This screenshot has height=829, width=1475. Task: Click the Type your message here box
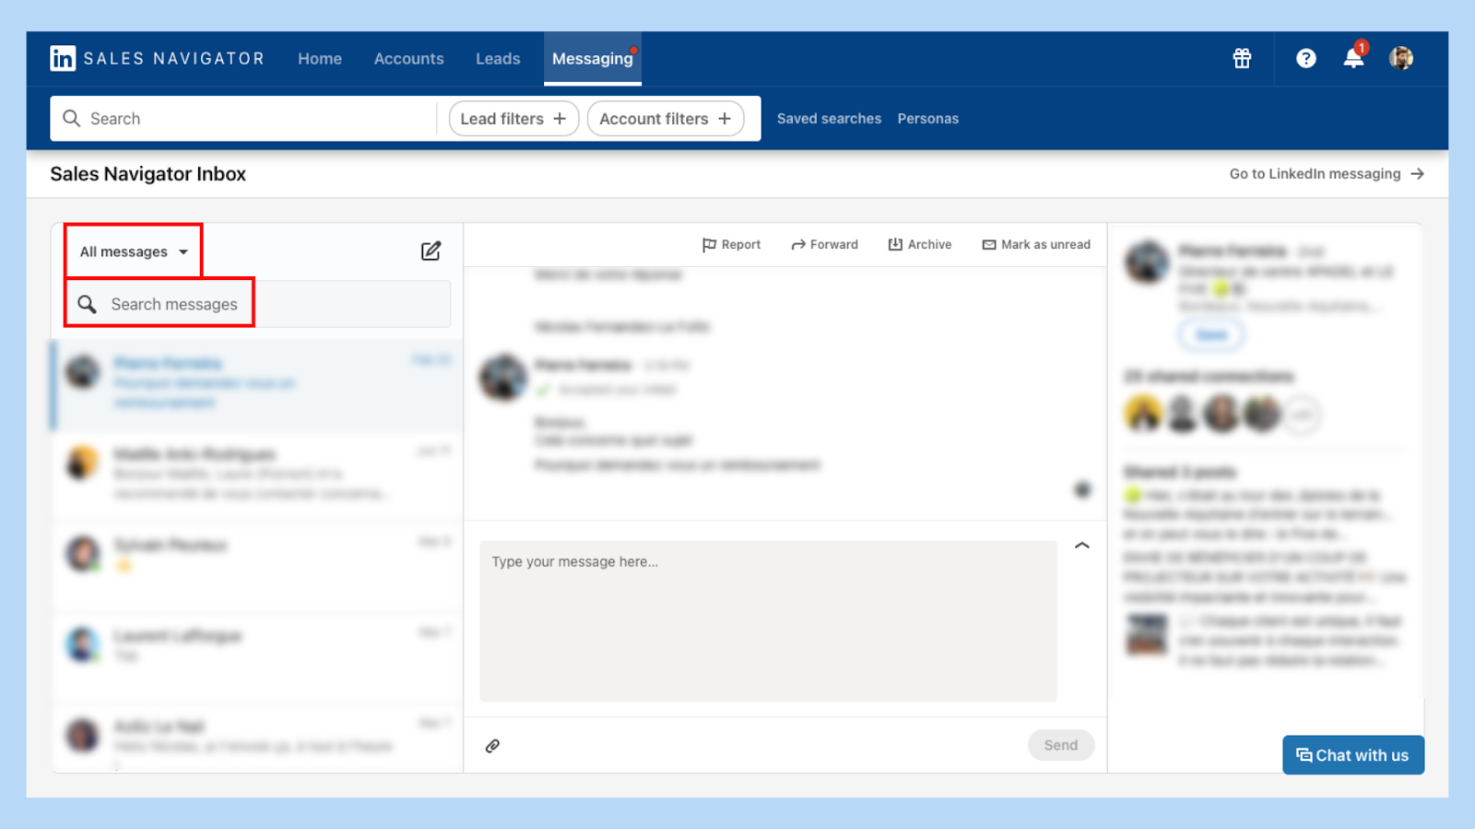(x=768, y=621)
